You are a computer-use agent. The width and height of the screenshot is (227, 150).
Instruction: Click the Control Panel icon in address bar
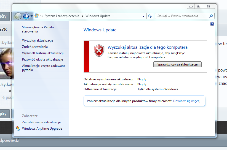coord(37,16)
